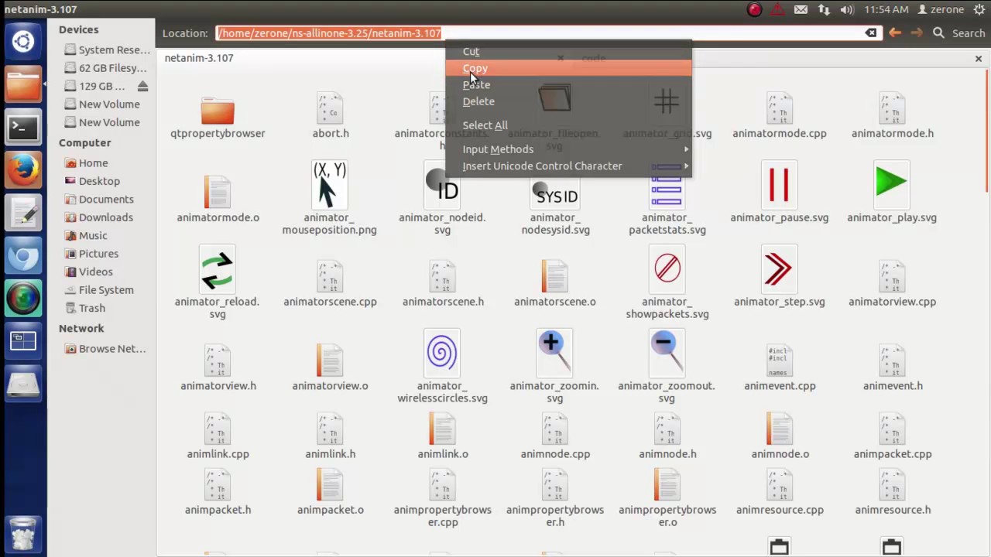Open the mail indicator menu
This screenshot has height=557, width=991.
click(801, 9)
